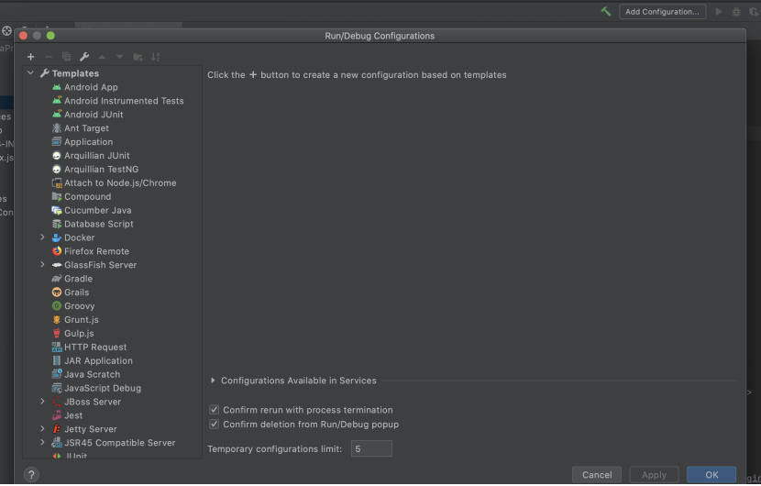Click the Firefox Remote icon

point(57,251)
